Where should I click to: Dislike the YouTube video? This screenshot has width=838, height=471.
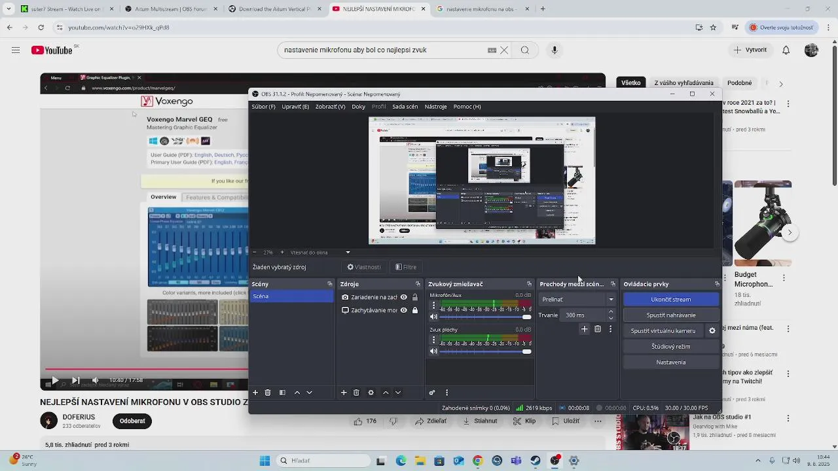click(x=393, y=421)
